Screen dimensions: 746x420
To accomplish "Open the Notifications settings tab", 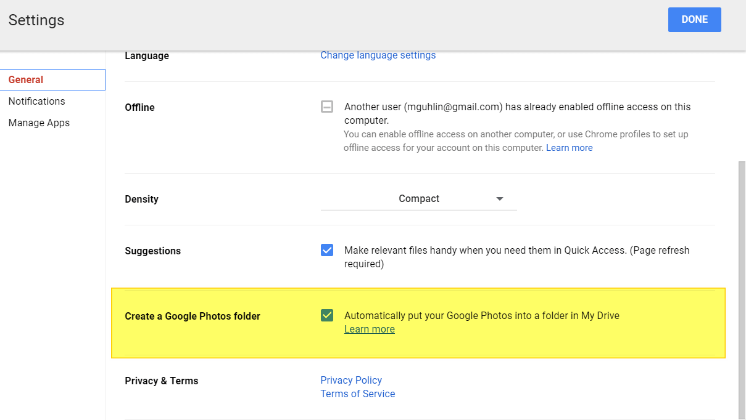I will click(x=36, y=101).
